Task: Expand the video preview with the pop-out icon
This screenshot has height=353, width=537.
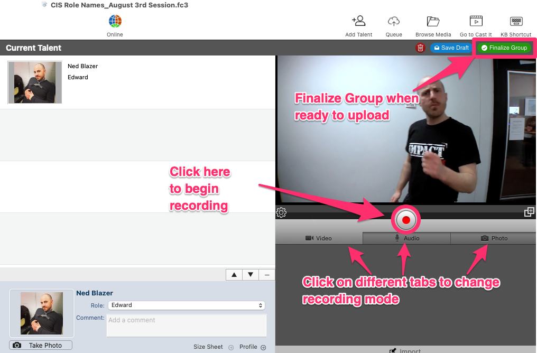Action: [529, 212]
